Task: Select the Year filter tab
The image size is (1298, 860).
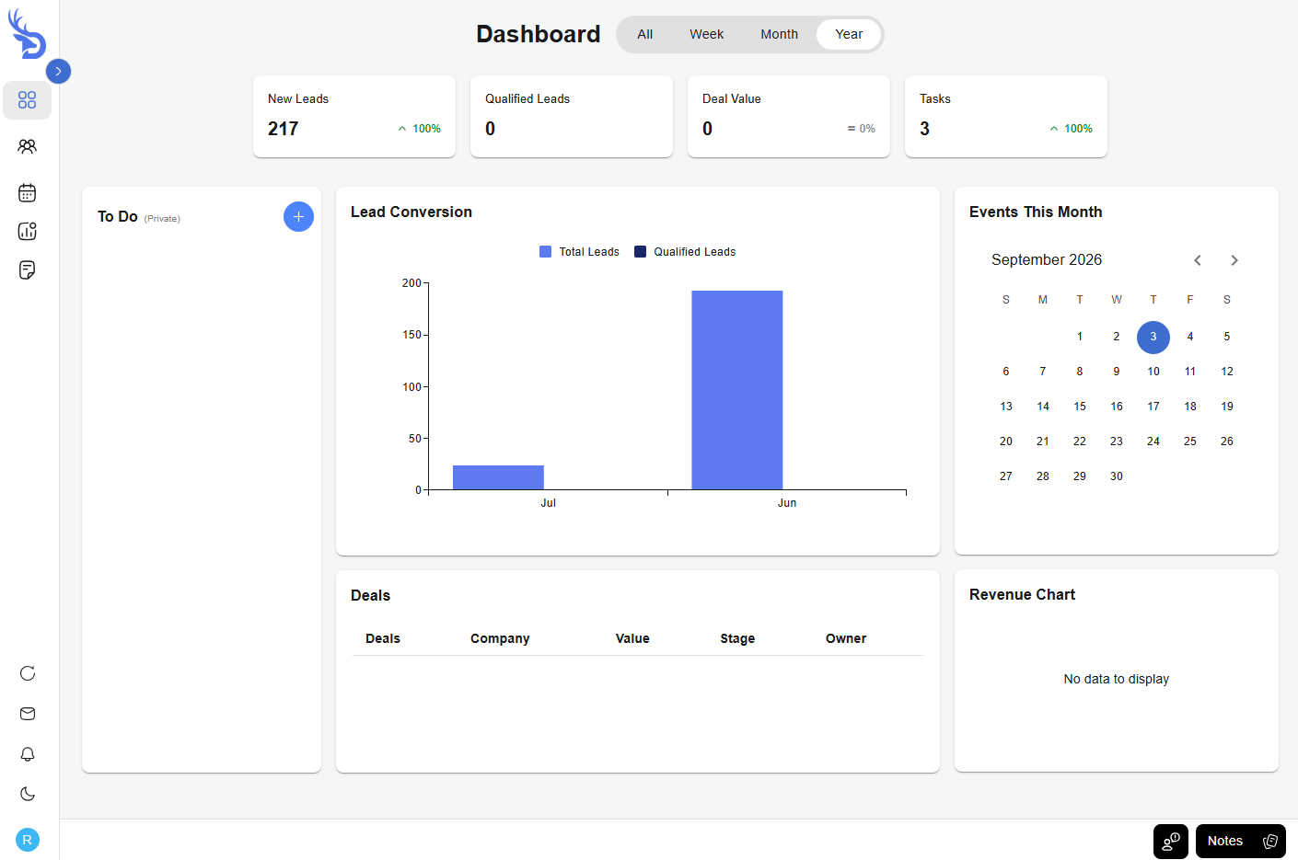Action: 849,34
